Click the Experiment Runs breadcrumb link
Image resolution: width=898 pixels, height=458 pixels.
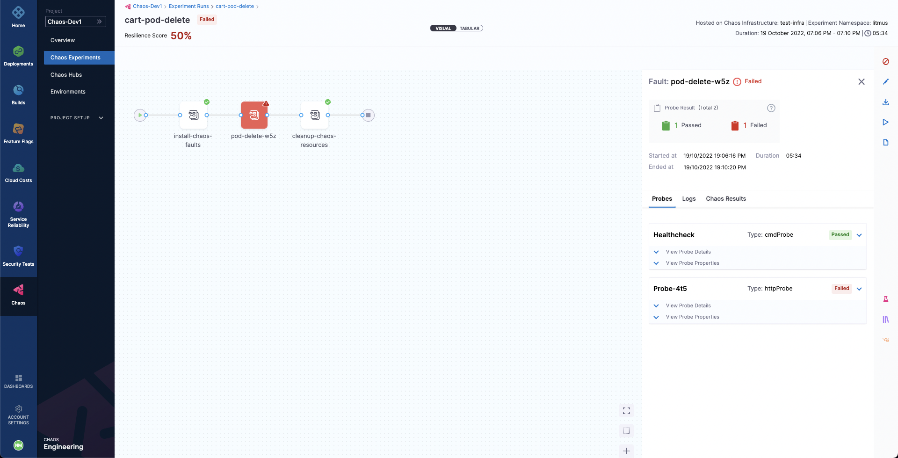[188, 7]
